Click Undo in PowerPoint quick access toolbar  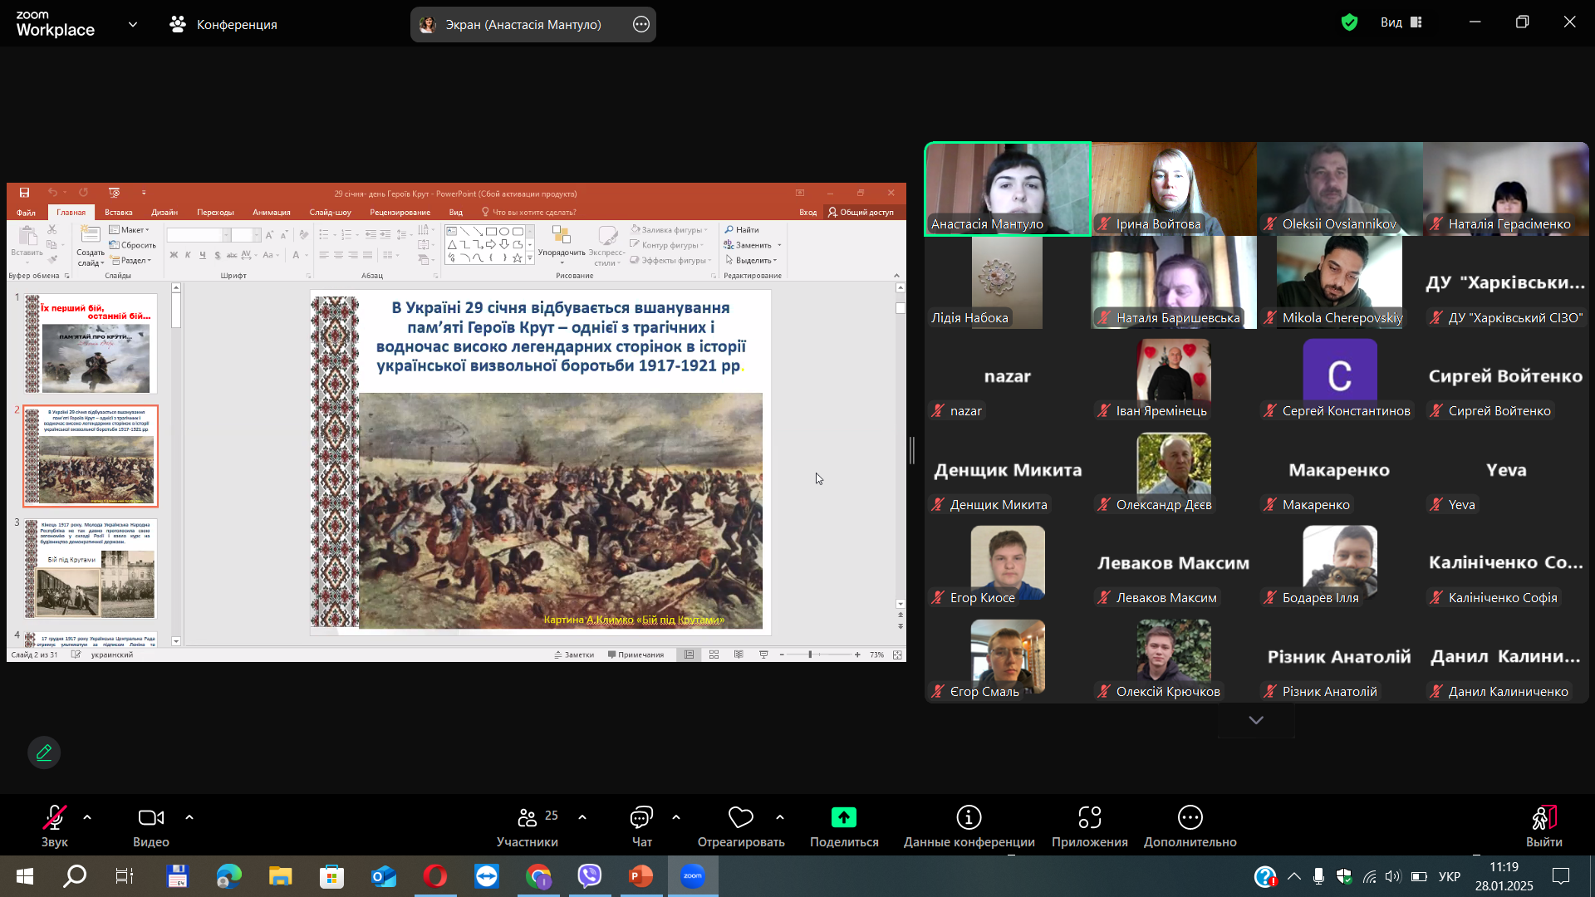pos(52,193)
